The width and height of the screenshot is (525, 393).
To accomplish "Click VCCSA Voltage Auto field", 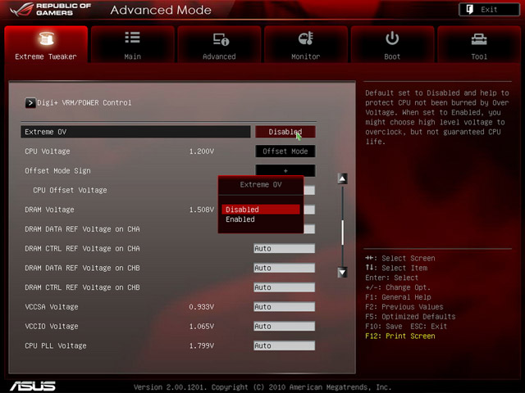I will [x=284, y=306].
